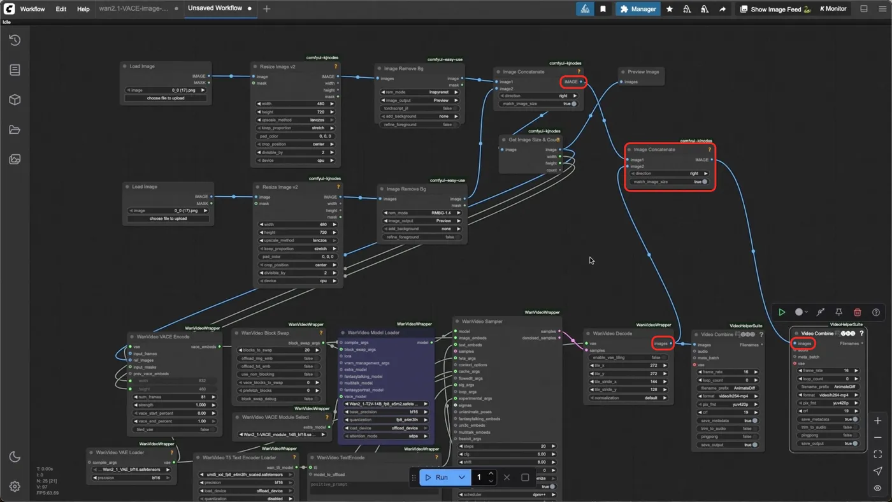The width and height of the screenshot is (892, 502).
Task: Open the queue history sidebar icon
Action: coord(15,40)
